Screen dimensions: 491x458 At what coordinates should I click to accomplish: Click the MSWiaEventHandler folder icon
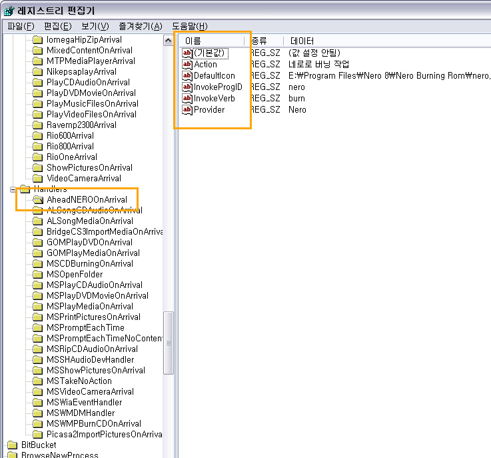click(x=37, y=402)
